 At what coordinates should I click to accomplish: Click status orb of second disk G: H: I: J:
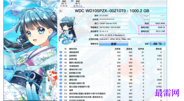[72, 1]
